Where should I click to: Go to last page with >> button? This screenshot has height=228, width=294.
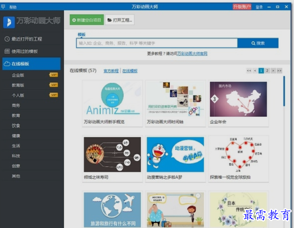pyautogui.click(x=280, y=71)
